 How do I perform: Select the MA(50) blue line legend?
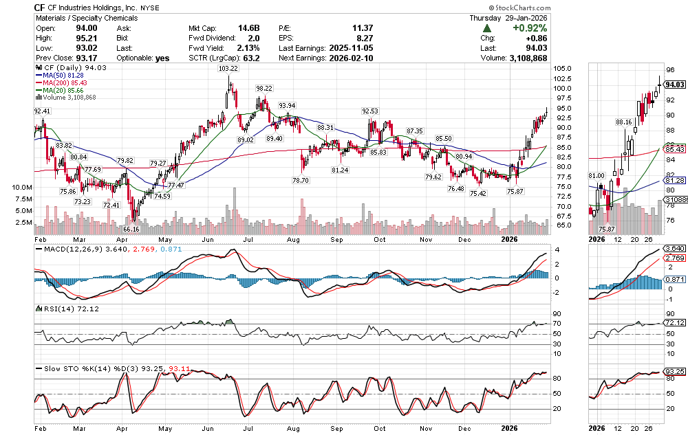pos(64,76)
